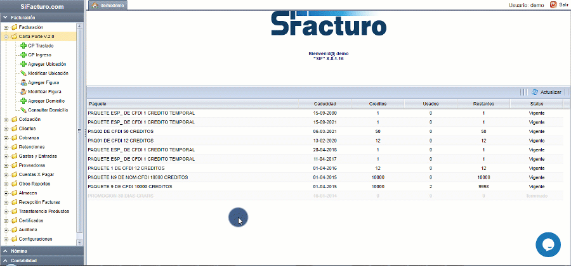Click the Certificados folder icon

(14, 220)
